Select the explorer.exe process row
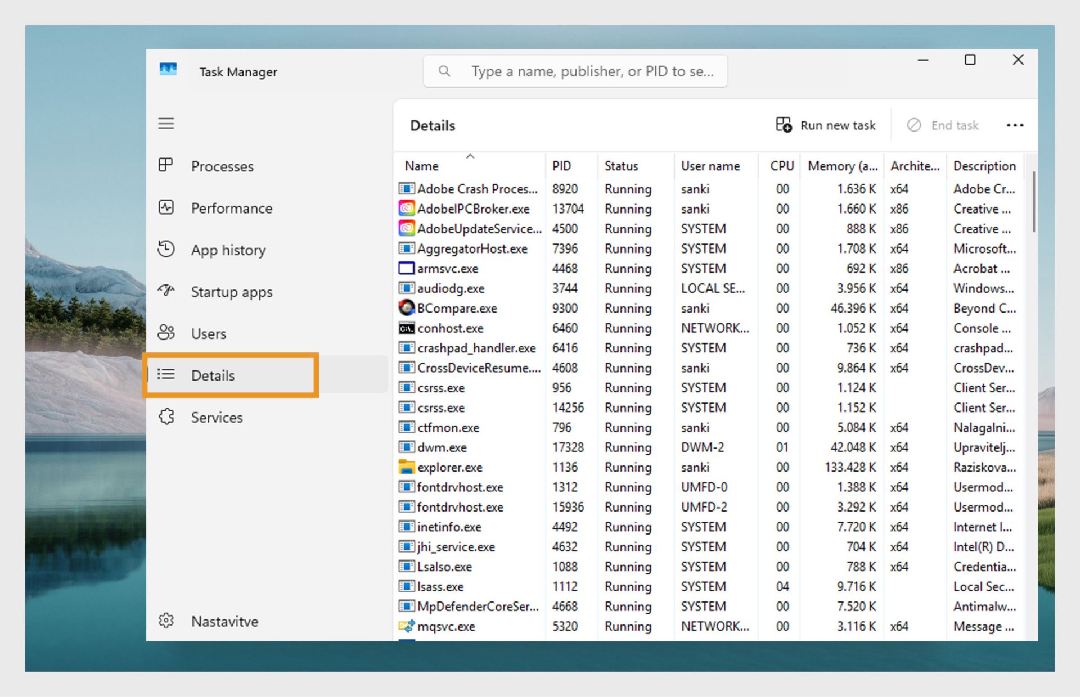This screenshot has height=697, width=1080. tap(450, 468)
